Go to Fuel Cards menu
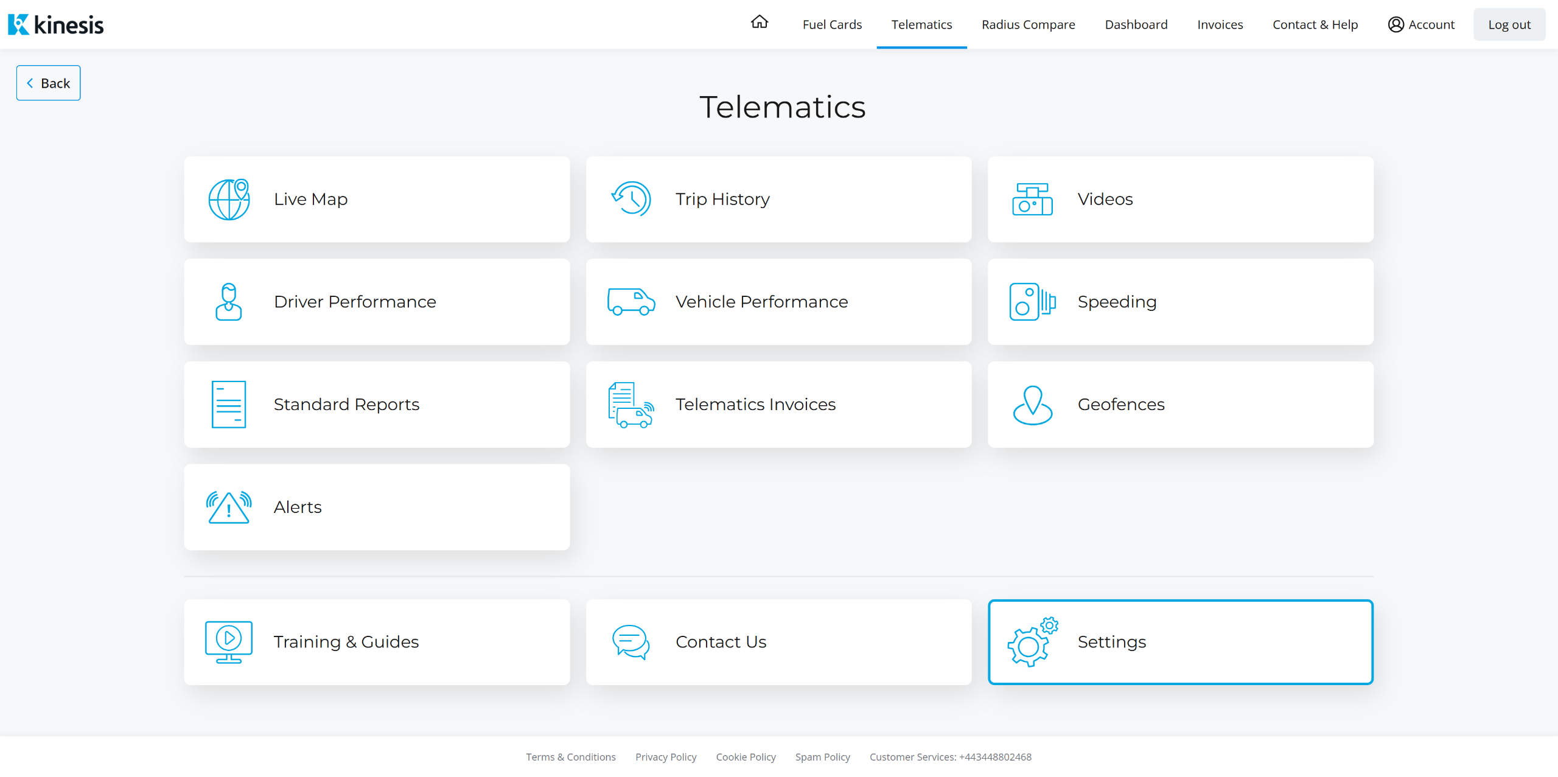Viewport: 1558px width, 777px height. (x=832, y=24)
